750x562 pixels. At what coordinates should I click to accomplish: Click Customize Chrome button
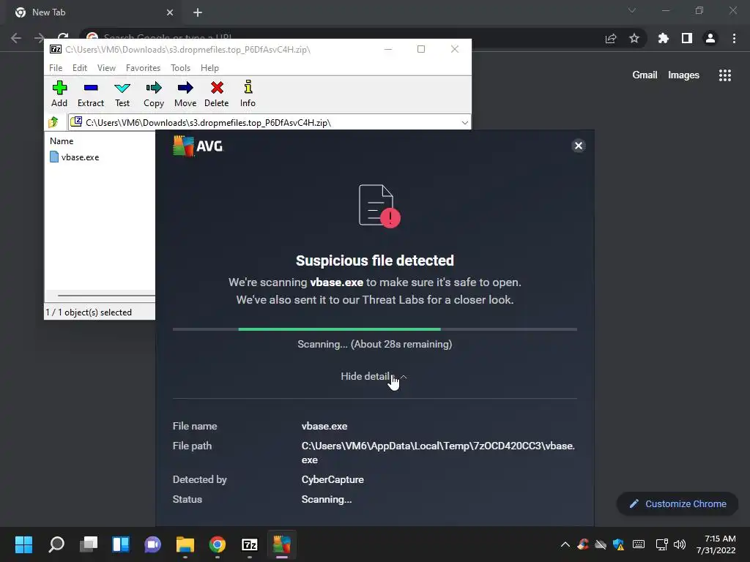point(677,503)
